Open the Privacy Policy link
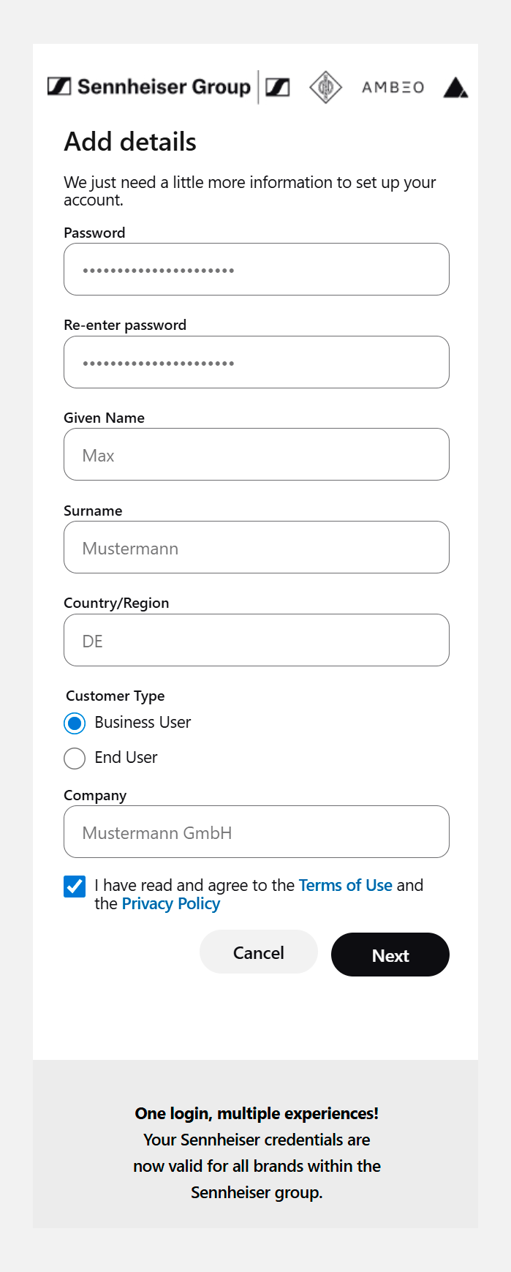The image size is (511, 1272). pos(171,904)
